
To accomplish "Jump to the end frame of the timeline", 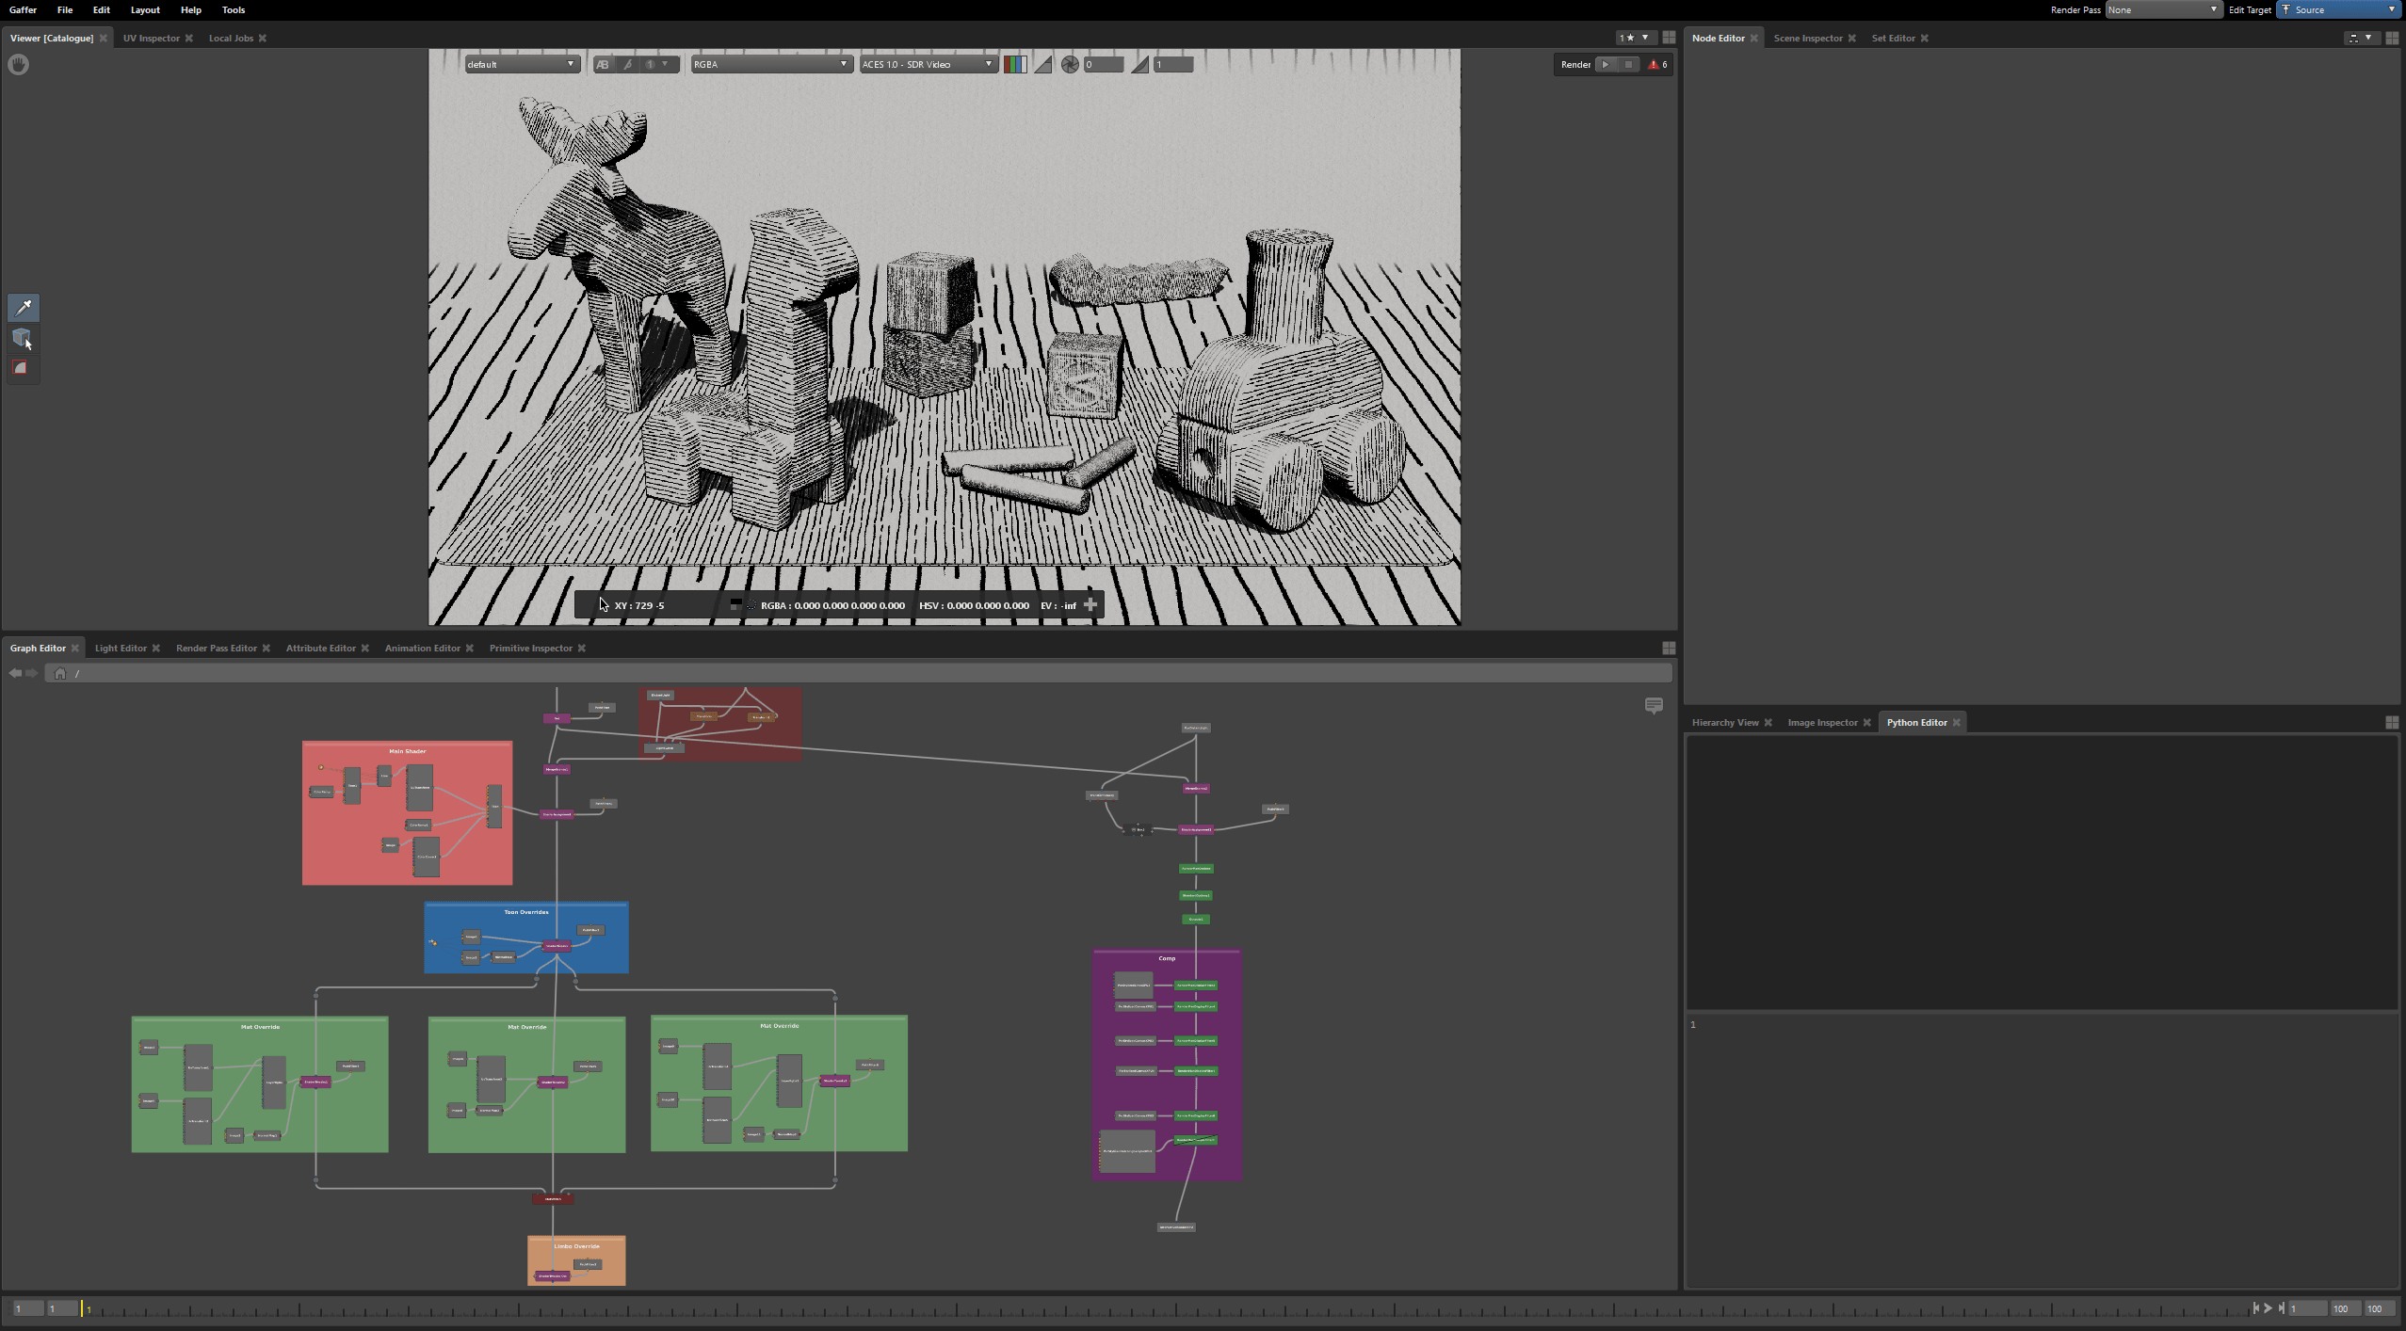I will (x=2281, y=1307).
